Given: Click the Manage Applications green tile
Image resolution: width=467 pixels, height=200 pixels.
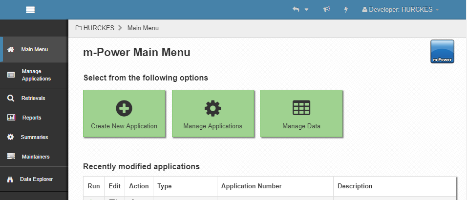Looking at the screenshot, I should 213,113.
